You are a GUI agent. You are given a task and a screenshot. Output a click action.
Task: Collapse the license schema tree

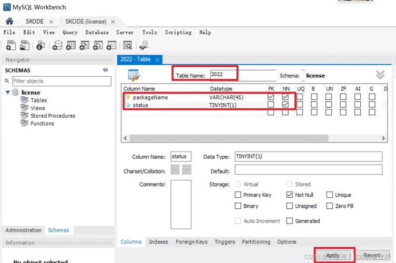(x=7, y=92)
